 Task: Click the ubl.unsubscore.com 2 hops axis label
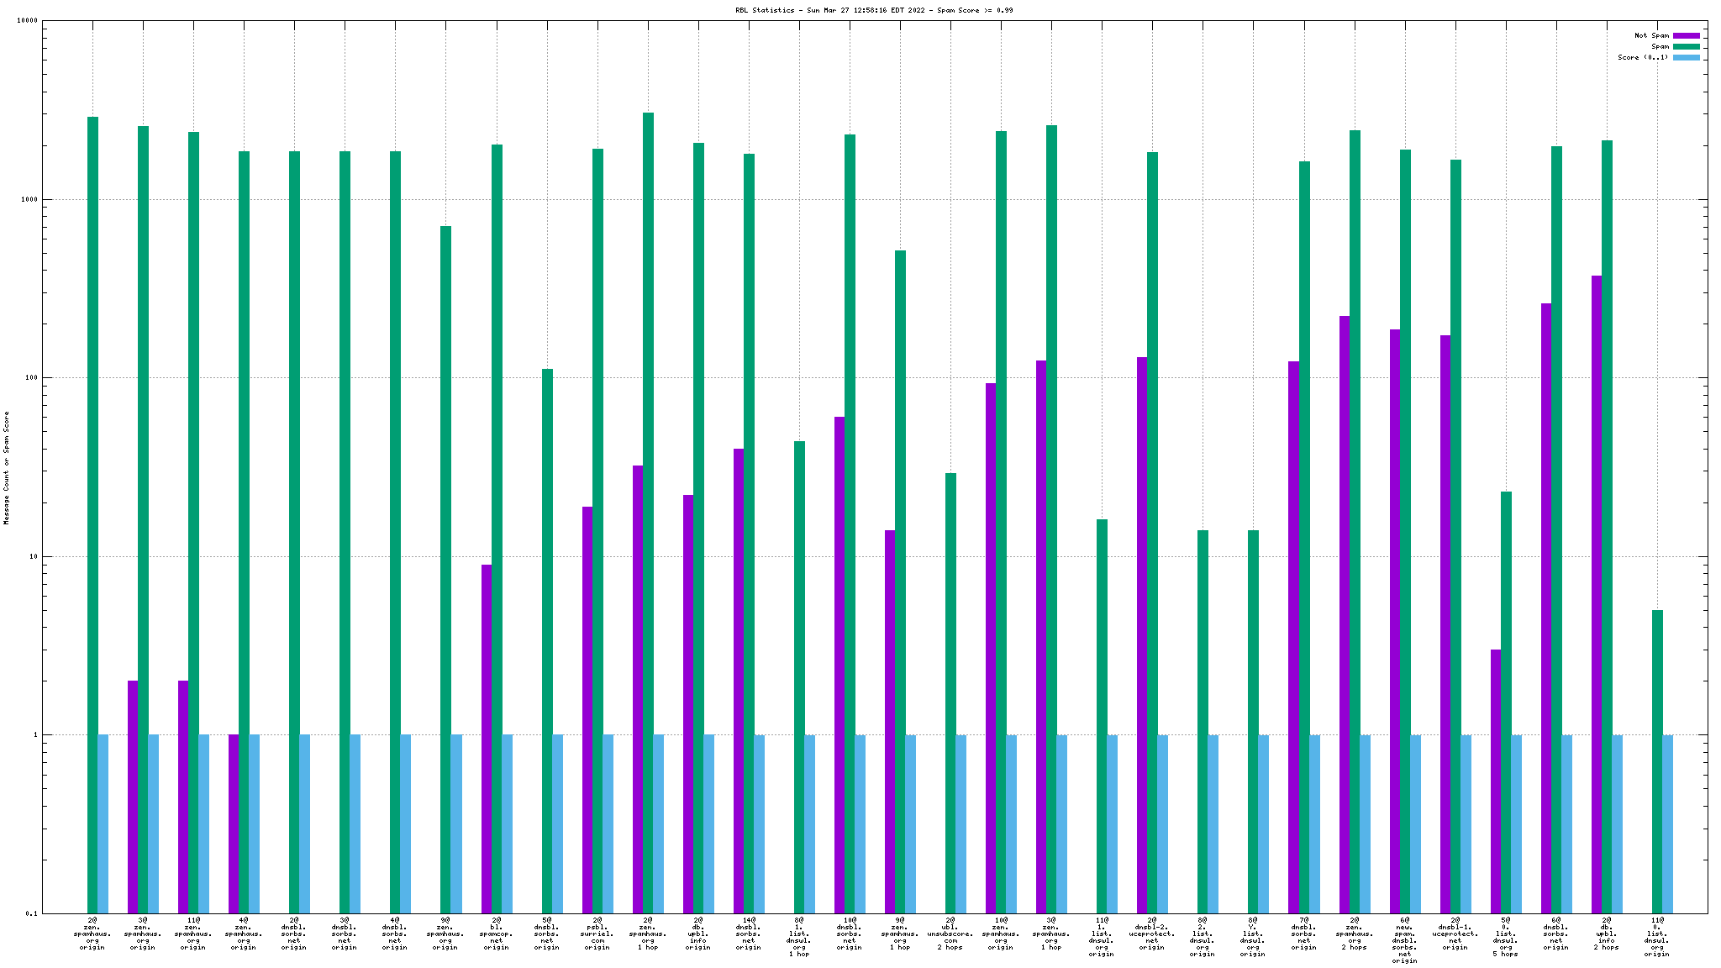tap(950, 934)
